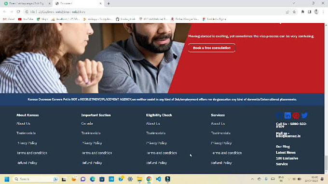Open Microsoft Edge from the taskbar
The image size is (328, 184).
93,179
